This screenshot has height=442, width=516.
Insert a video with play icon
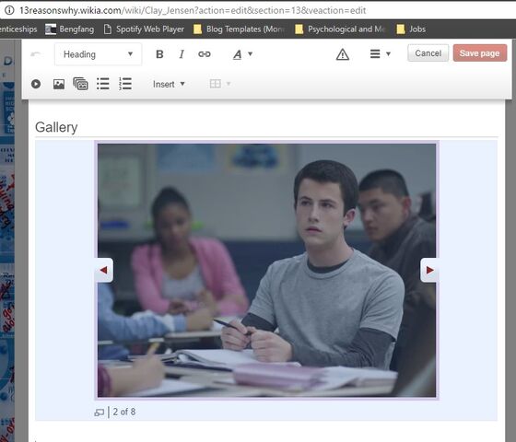pos(36,84)
